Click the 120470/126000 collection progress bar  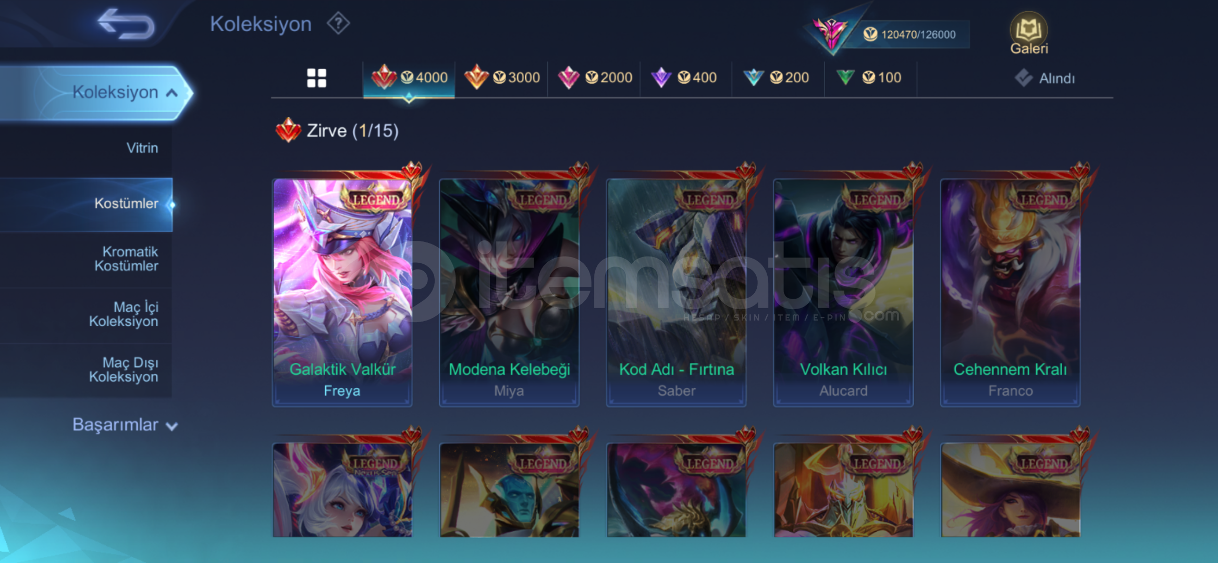[910, 34]
